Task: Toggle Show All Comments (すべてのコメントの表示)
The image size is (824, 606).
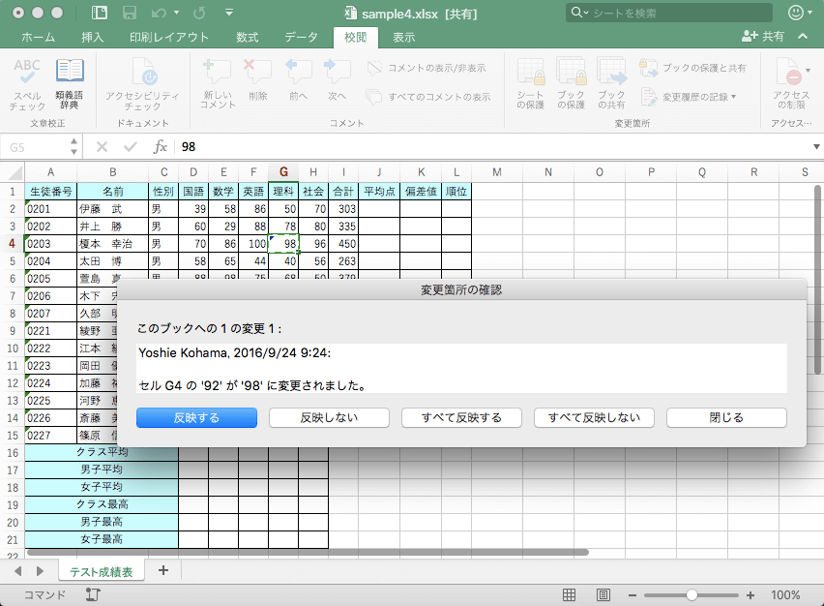Action: click(x=428, y=97)
